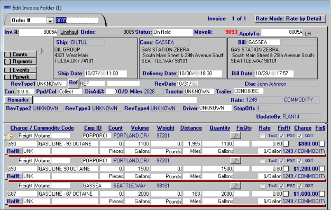
Task: Click the app icon in the title bar
Action: click(x=7, y=7)
